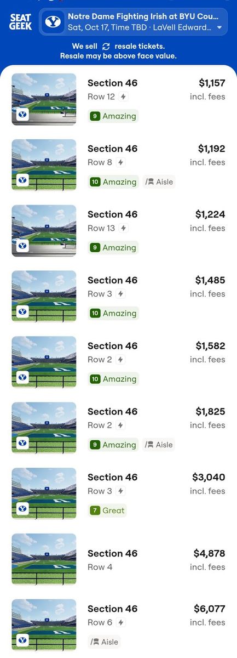The width and height of the screenshot is (237, 658).
Task: Click the BYU team logo in header
Action: (53, 22)
